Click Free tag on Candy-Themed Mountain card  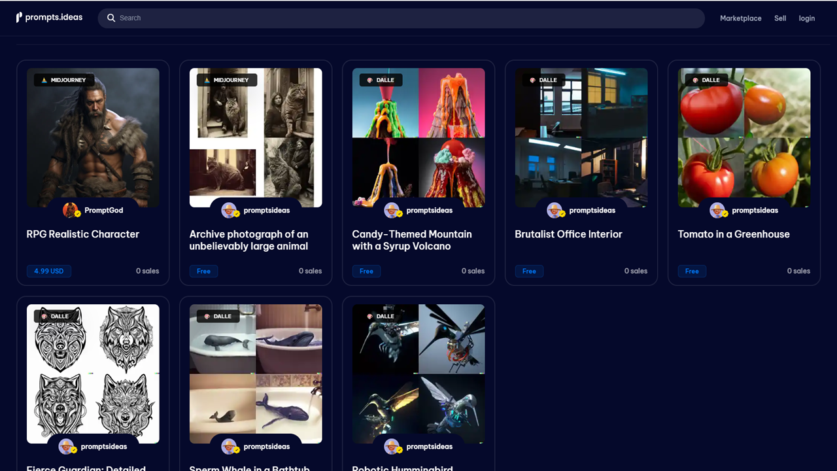[367, 271]
